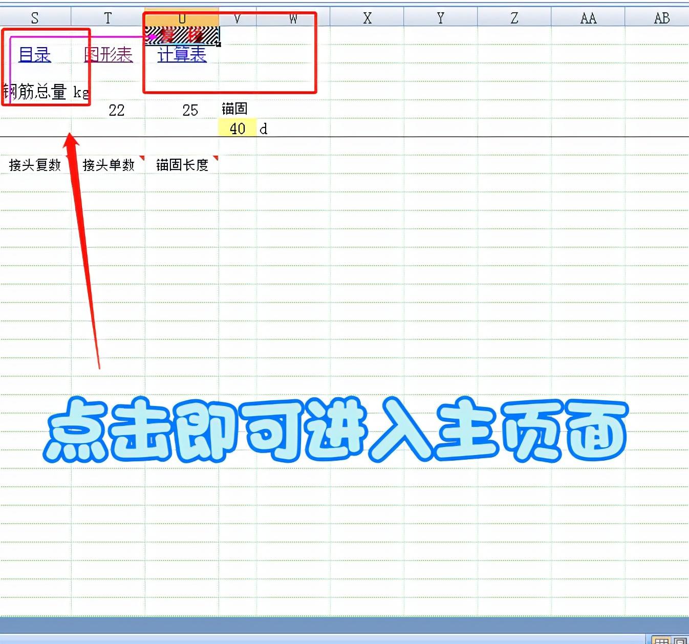This screenshot has height=644, width=689.
Task: Open the 计算表 hyperlink
Action: tap(182, 54)
